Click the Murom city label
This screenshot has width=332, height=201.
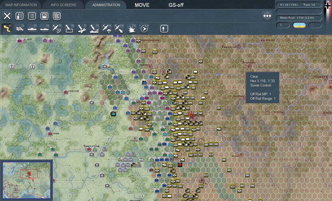[x=278, y=112]
